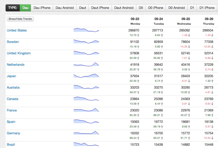
Task: Open the Australia country link
Action: [13, 88]
